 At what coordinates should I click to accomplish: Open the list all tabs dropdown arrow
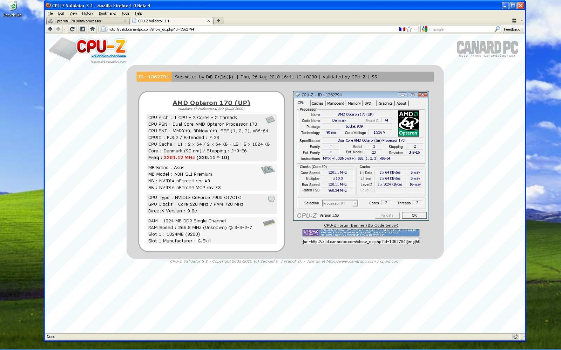click(521, 21)
